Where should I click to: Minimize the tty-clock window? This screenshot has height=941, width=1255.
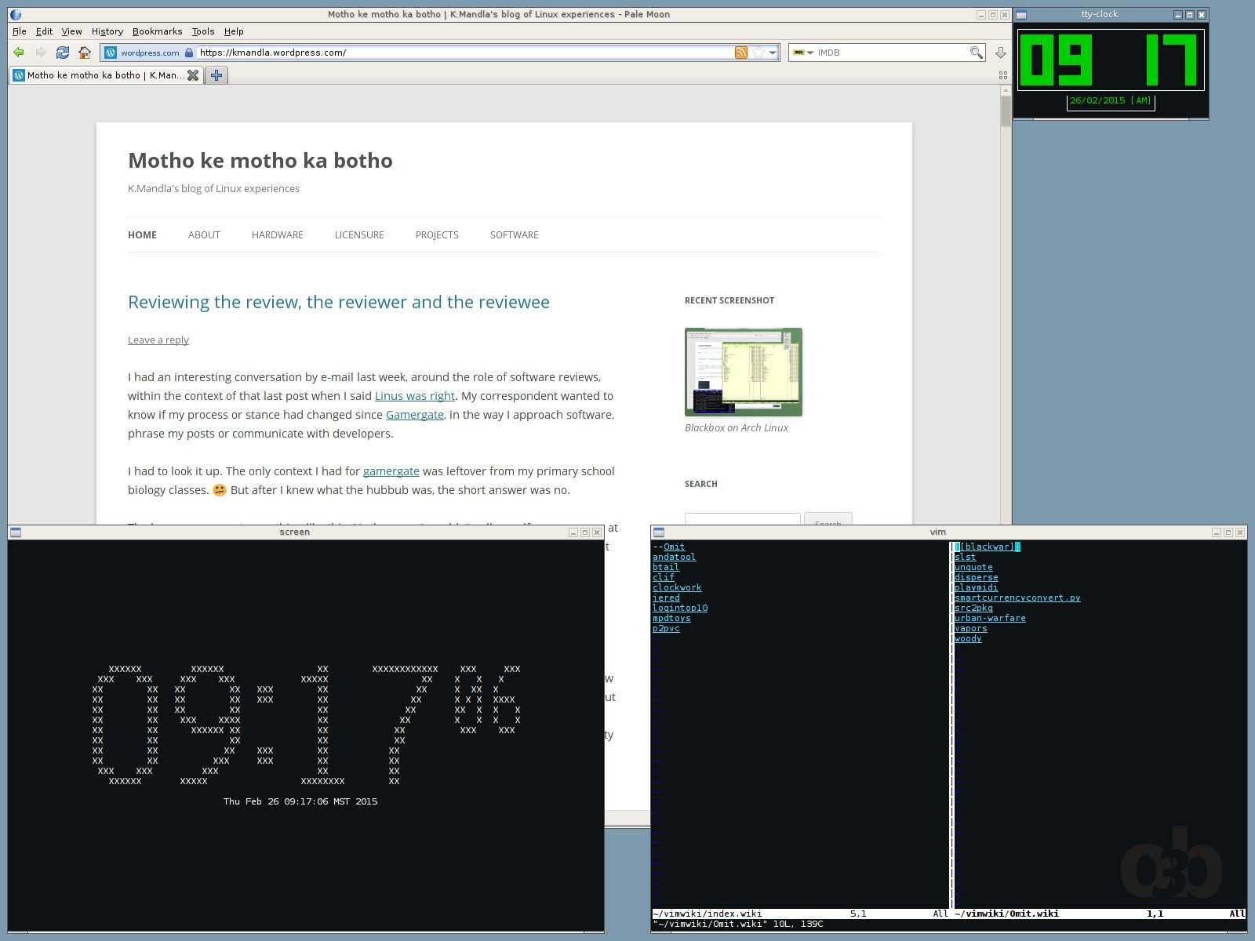tap(1177, 14)
